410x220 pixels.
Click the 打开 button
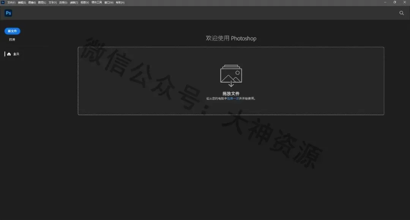[x=12, y=40]
